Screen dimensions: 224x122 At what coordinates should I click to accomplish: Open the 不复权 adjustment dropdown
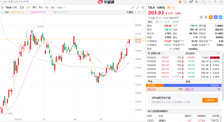(x=131, y=12)
